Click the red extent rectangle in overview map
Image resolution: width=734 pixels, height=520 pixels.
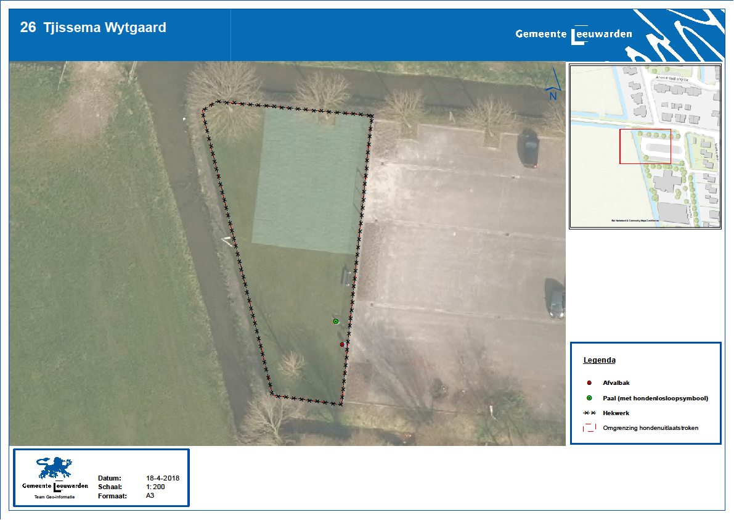pos(645,146)
